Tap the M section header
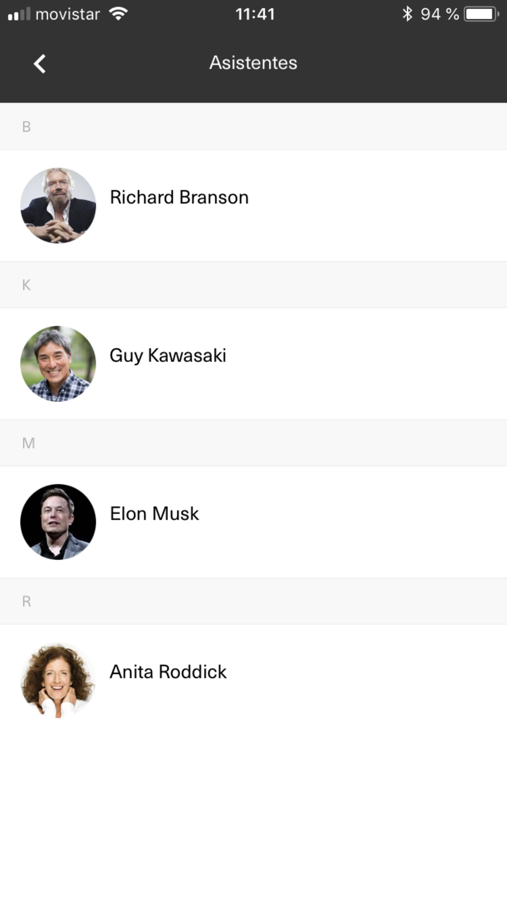Image resolution: width=507 pixels, height=902 pixels. tap(253, 443)
